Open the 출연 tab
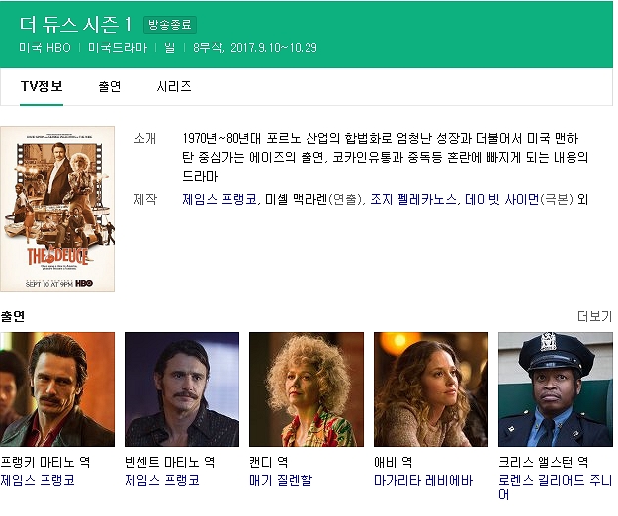 [x=109, y=86]
